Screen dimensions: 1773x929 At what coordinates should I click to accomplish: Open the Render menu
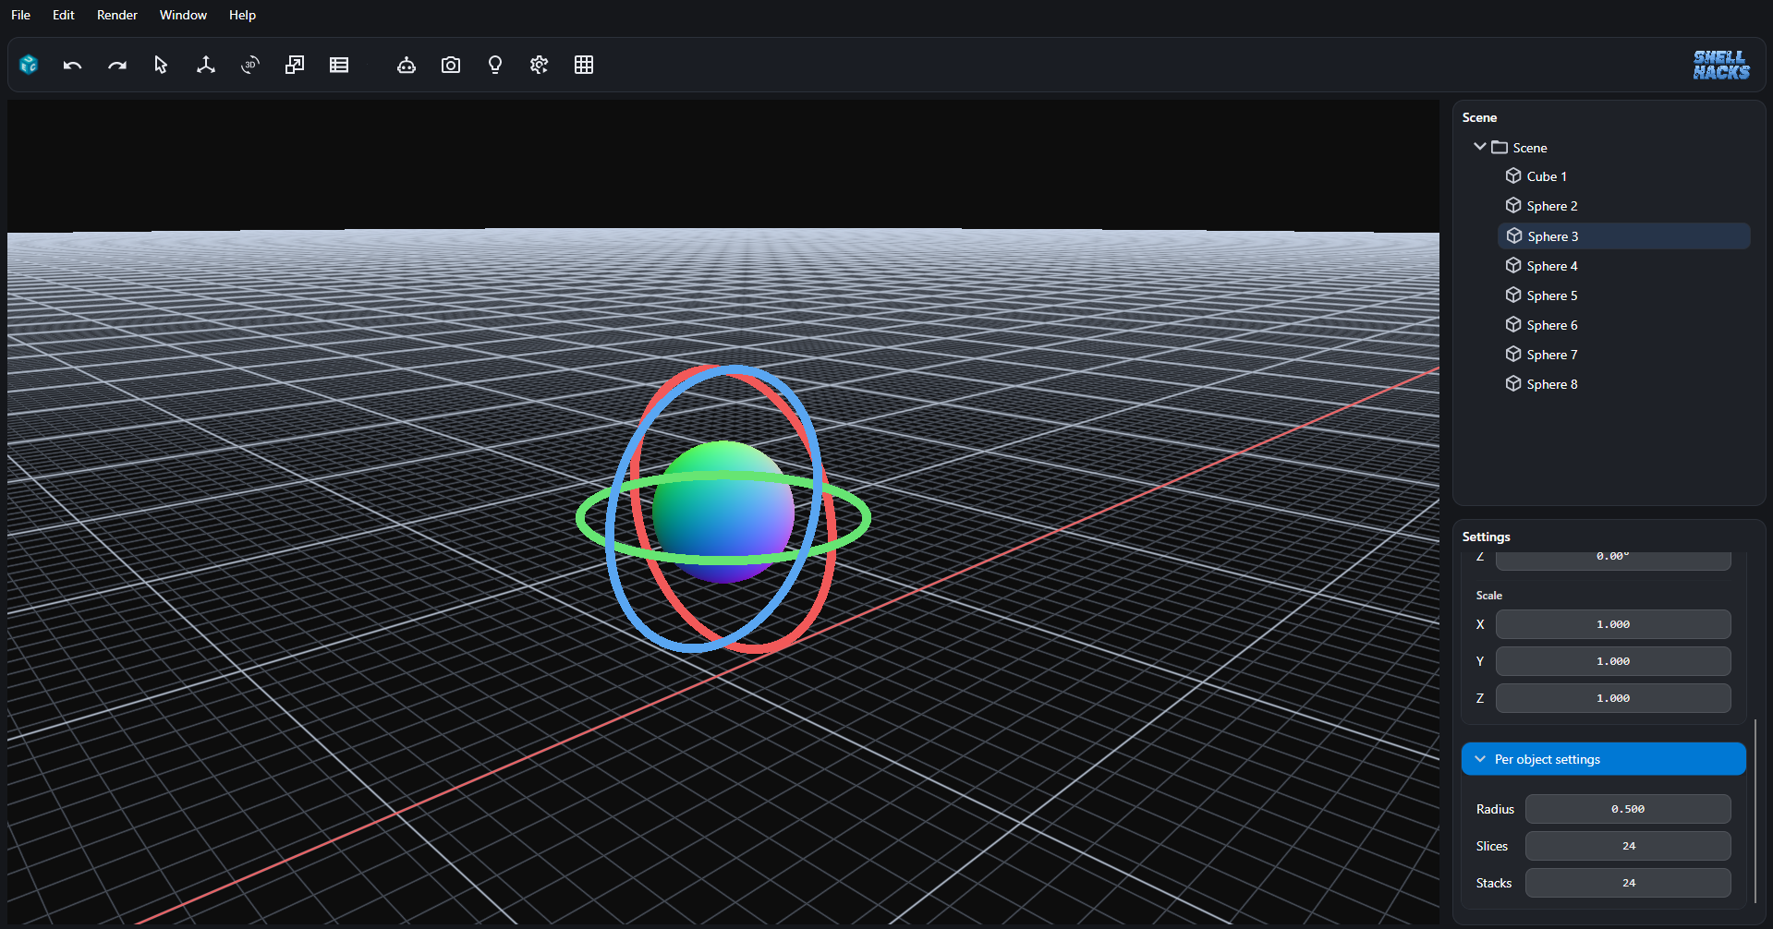pyautogui.click(x=116, y=15)
